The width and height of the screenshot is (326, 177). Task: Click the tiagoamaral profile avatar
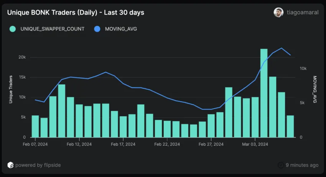278,12
